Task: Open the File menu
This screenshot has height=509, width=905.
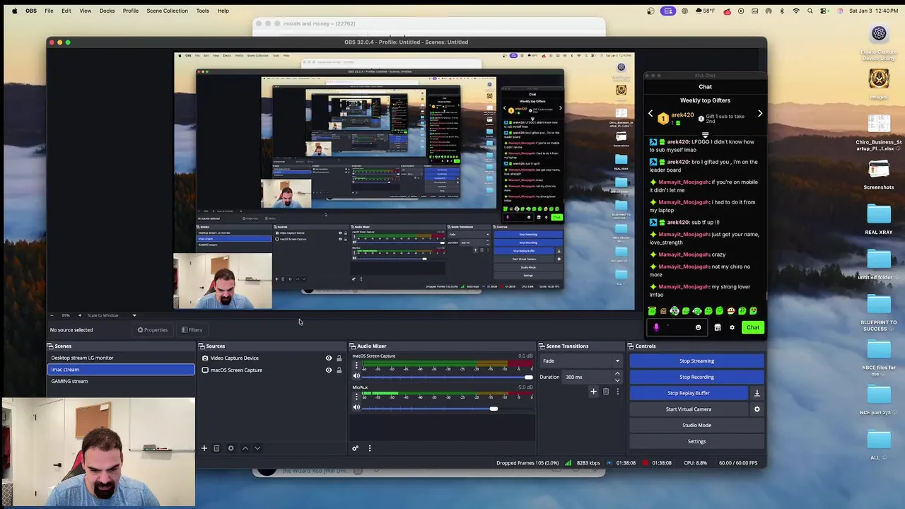Action: 49,11
